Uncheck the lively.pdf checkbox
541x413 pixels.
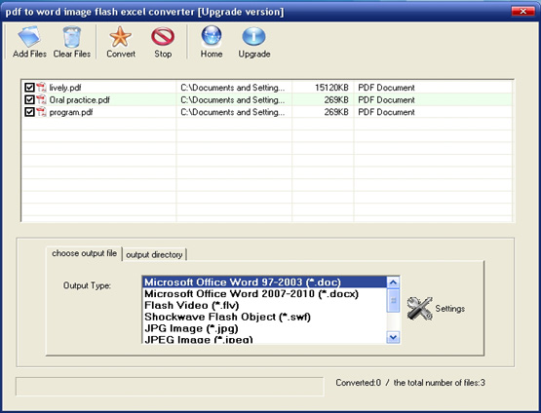(x=29, y=88)
